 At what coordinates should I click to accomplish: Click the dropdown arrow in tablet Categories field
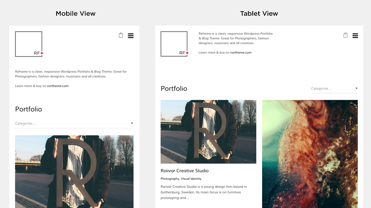point(356,88)
